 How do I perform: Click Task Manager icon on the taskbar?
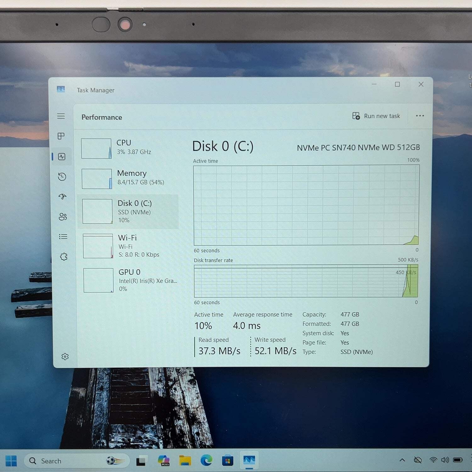pos(249,461)
